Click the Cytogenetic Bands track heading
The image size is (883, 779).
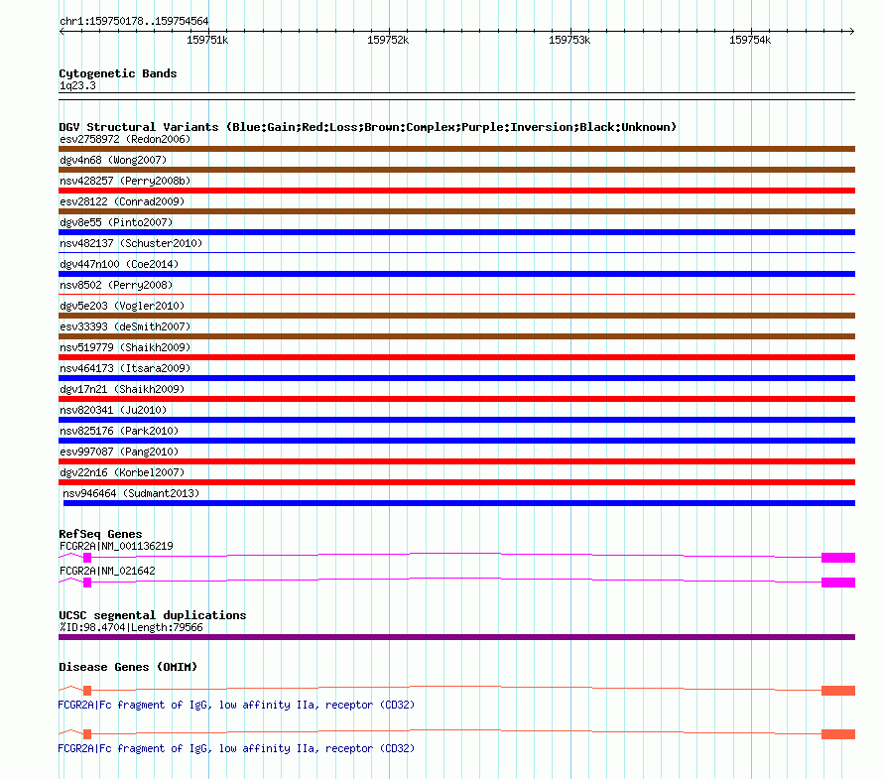click(x=118, y=73)
